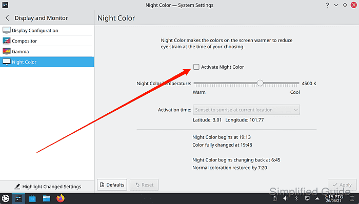The width and height of the screenshot is (359, 204).
Task: Expand hidden system tray icons
Action: pos(317,198)
